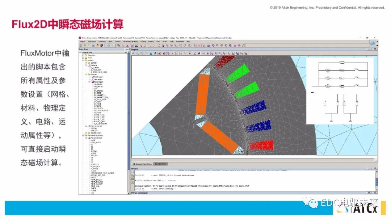Viewport: 391px width, 220px height.
Task: Click the Data Tree vertical scrollbar
Action: click(x=129, y=122)
